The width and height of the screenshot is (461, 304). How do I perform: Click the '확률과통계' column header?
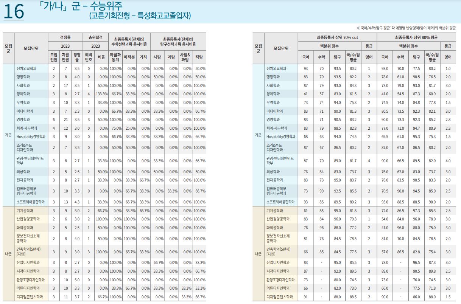coord(115,57)
